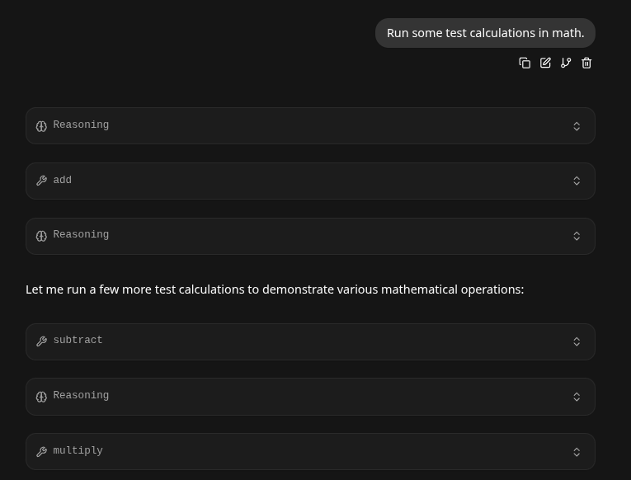
Task: Click the "Run some test calculations" message bubble
Action: click(x=485, y=33)
